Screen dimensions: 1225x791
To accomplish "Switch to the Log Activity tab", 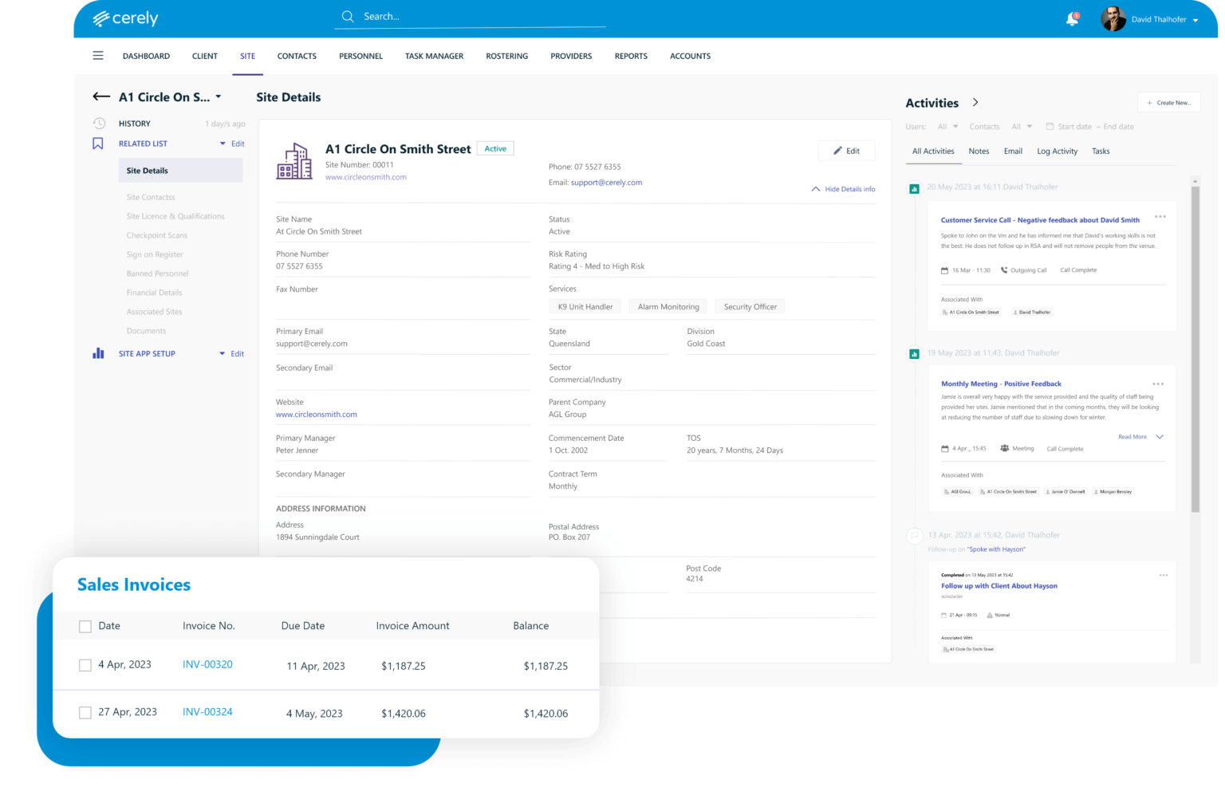I will tap(1057, 152).
